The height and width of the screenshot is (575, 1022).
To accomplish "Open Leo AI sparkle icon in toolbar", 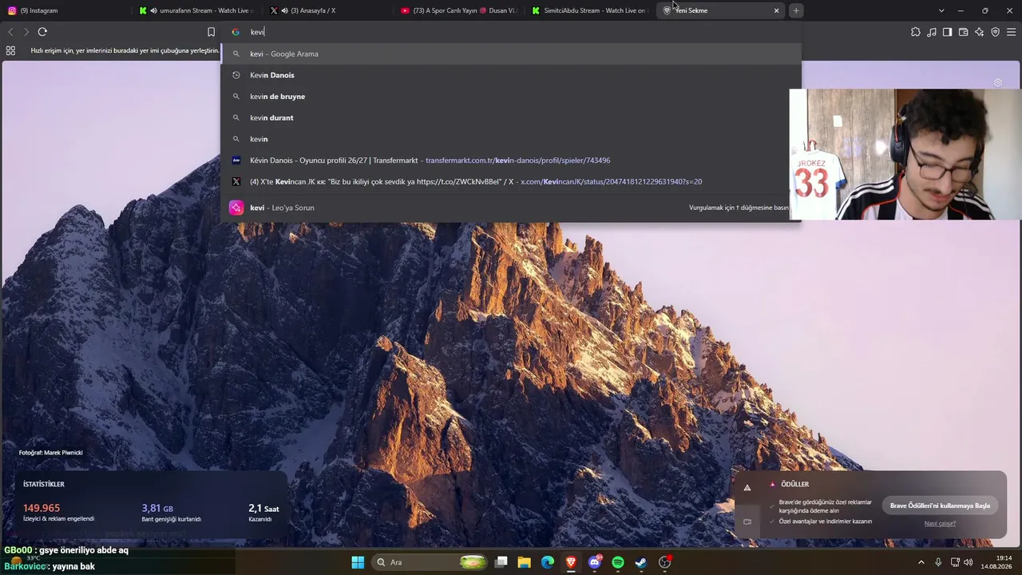I will [x=979, y=32].
